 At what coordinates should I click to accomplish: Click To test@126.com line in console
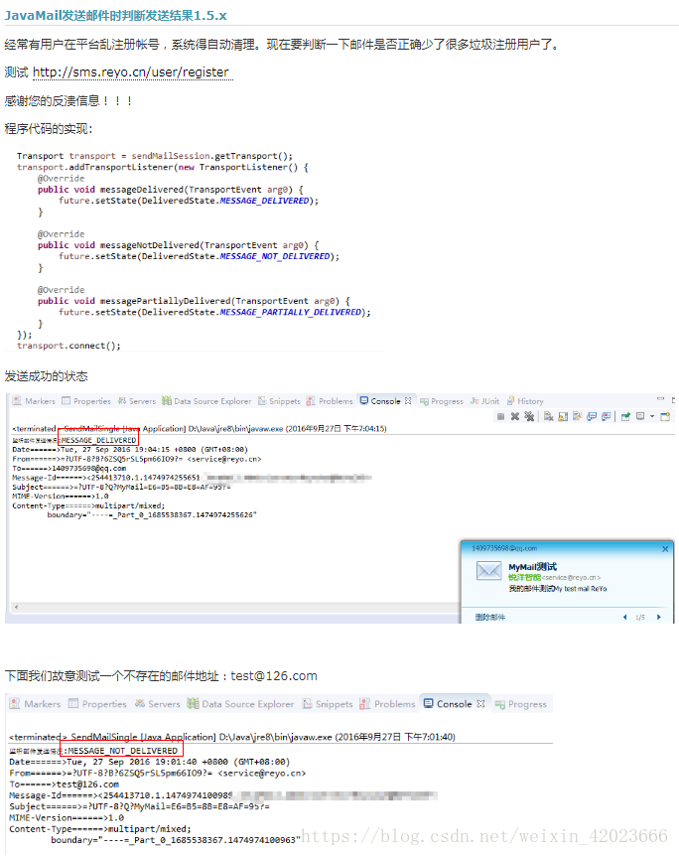click(x=64, y=784)
